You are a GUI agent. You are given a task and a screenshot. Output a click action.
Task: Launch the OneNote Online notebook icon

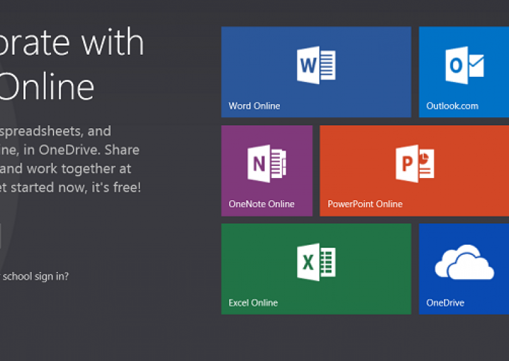267,163
